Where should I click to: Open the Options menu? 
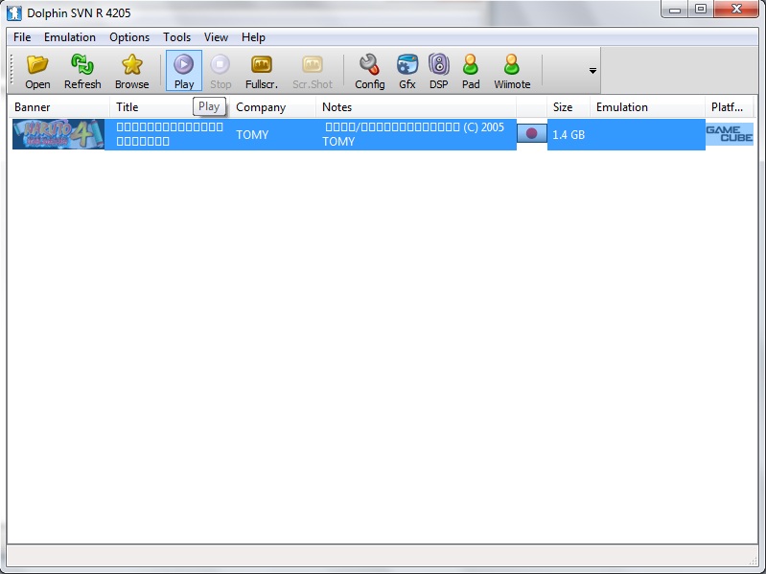click(x=129, y=37)
